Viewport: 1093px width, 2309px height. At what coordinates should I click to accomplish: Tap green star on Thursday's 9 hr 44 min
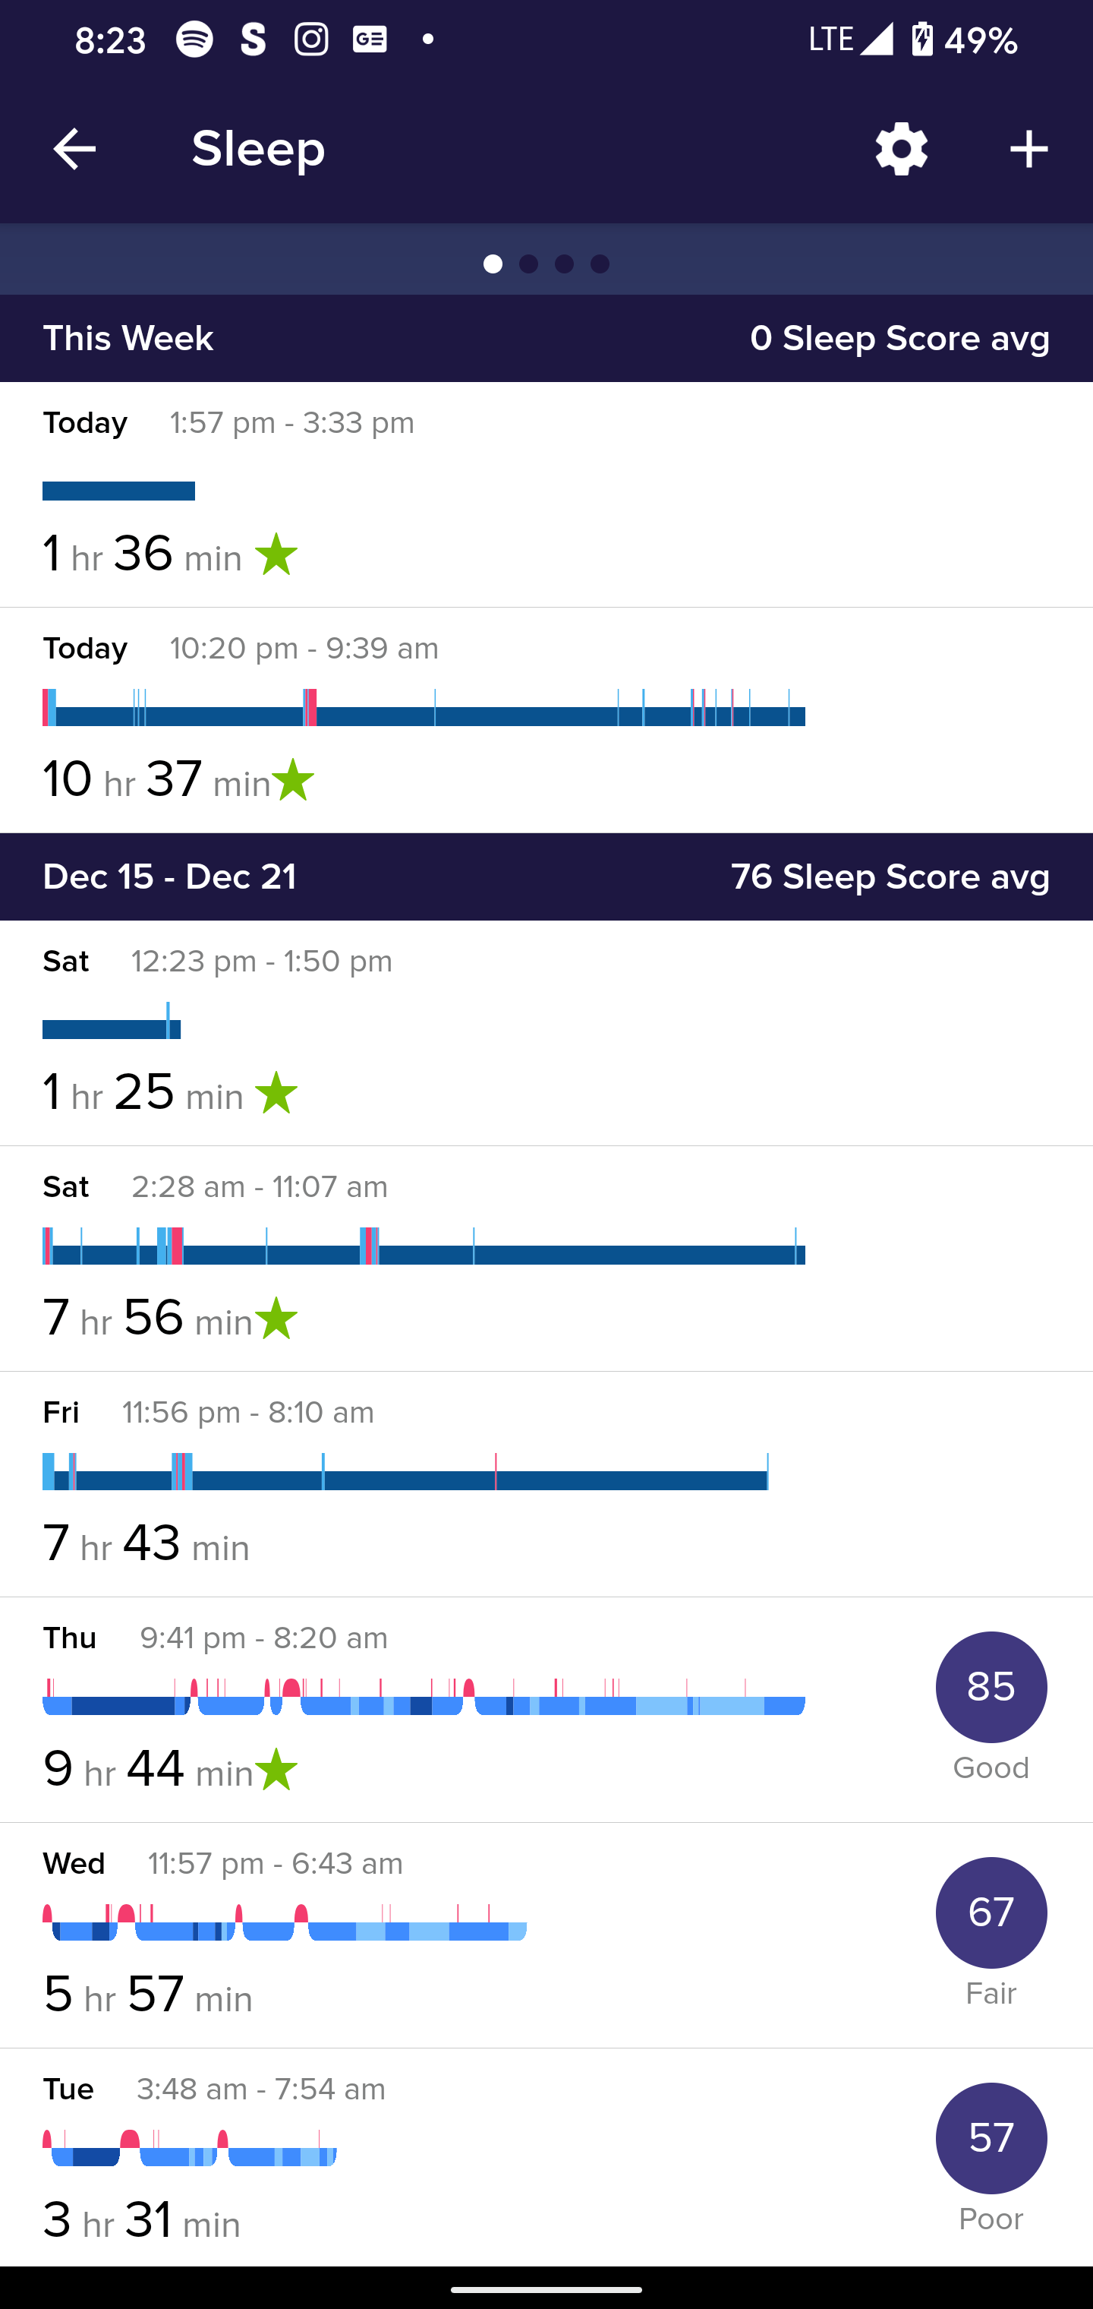pos(276,1770)
